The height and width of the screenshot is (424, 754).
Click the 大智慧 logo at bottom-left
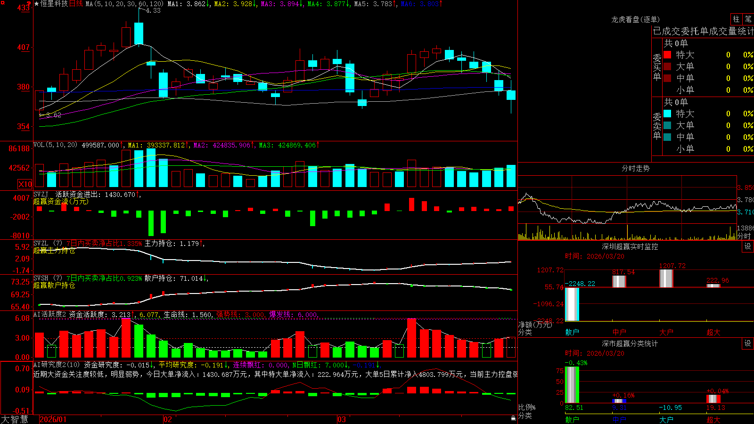15,419
